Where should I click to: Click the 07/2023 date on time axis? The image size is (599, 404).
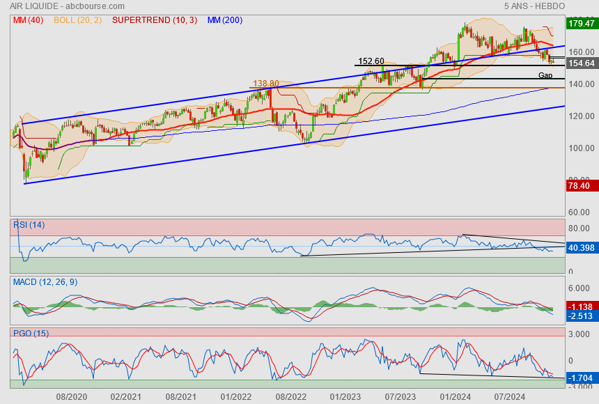(400, 397)
